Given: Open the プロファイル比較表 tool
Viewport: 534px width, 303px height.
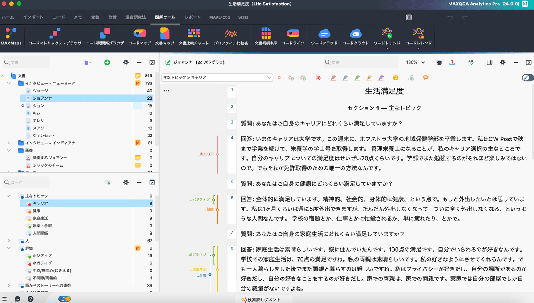Looking at the screenshot, I should [231, 36].
